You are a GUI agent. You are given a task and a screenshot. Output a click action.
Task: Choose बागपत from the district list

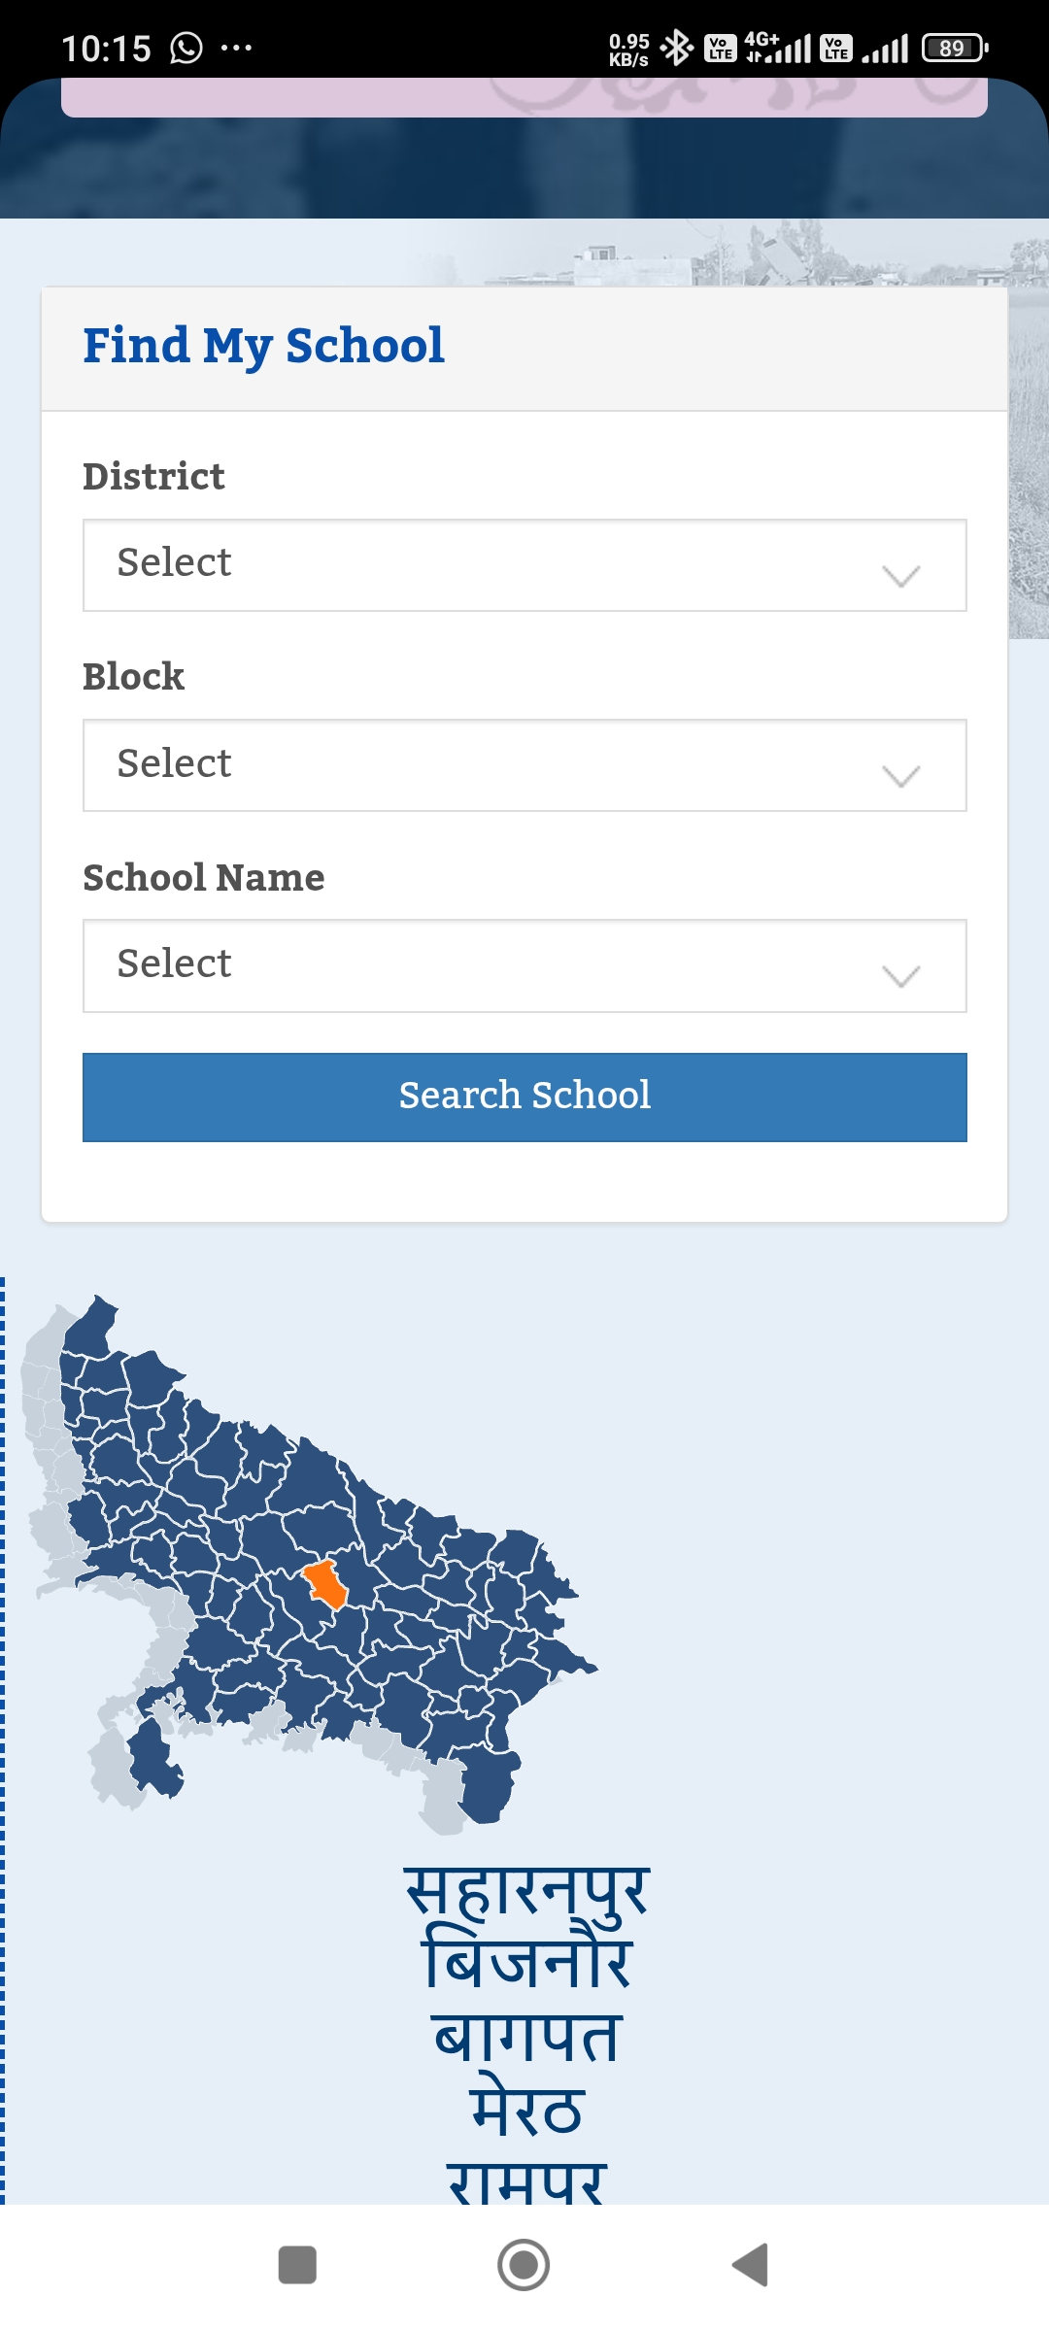(x=526, y=2036)
